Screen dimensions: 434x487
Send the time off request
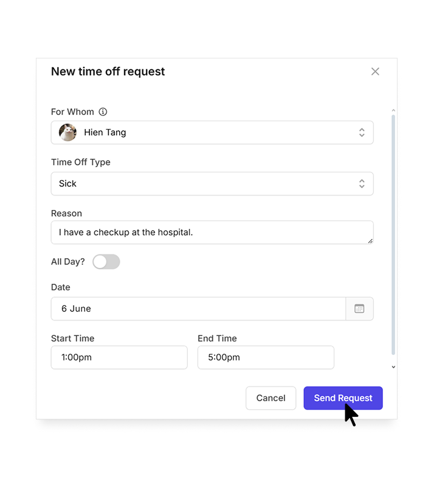[x=343, y=398]
